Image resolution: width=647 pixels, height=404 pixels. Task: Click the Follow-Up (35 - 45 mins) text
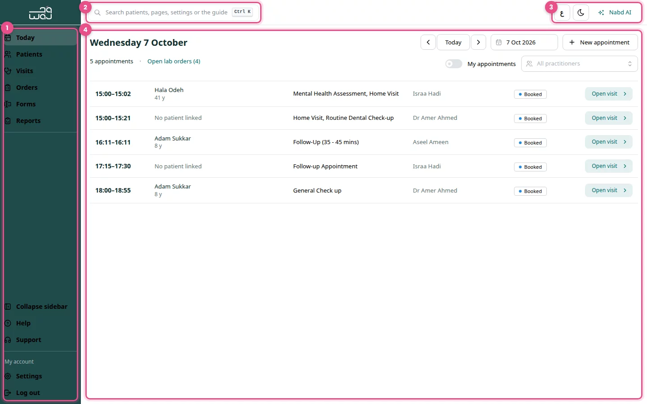[326, 142]
